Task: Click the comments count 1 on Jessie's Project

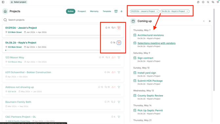Action: click(x=114, y=28)
